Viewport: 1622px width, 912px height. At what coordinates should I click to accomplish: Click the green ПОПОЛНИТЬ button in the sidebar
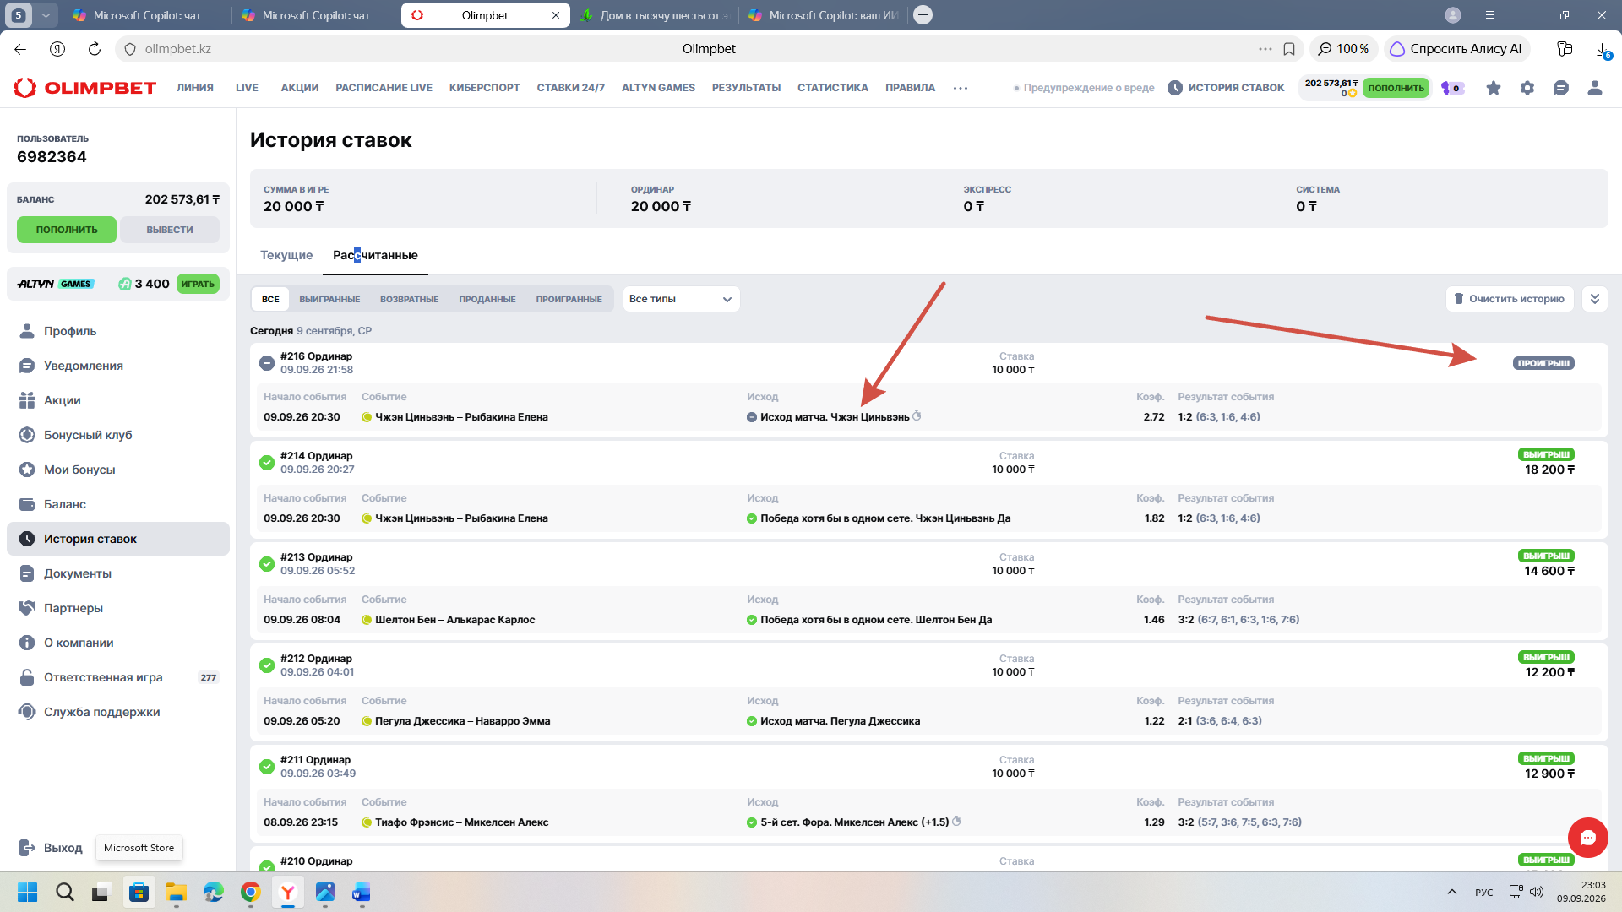tap(67, 230)
